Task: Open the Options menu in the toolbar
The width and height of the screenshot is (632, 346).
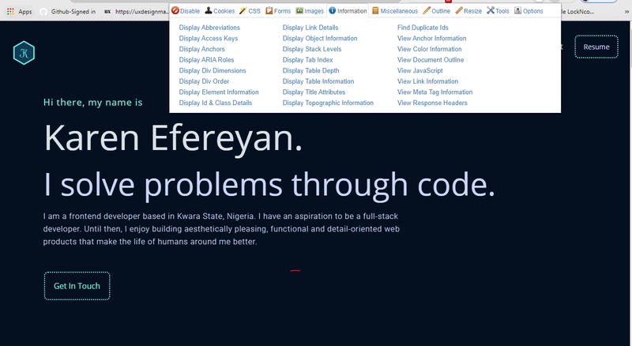Action: pos(529,11)
